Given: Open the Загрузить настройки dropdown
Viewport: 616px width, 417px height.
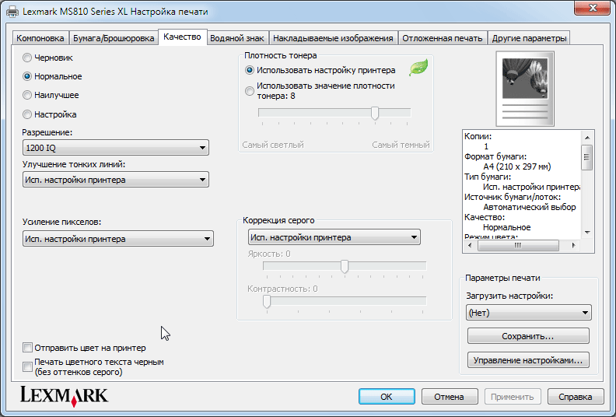Looking at the screenshot, I should [x=528, y=313].
